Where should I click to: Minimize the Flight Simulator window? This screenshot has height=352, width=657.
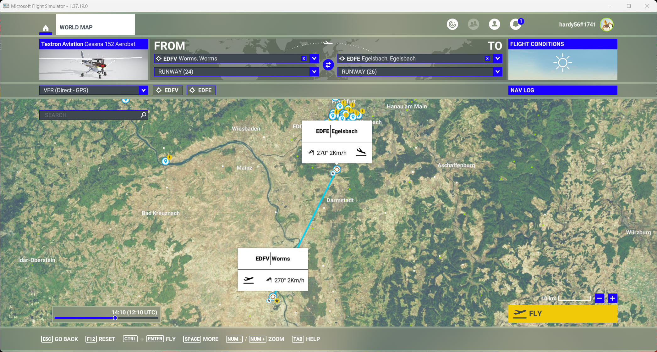pos(610,6)
